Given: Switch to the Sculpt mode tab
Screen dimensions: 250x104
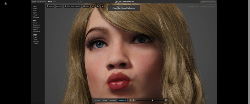Looking at the screenshot, I should tap(113, 100).
